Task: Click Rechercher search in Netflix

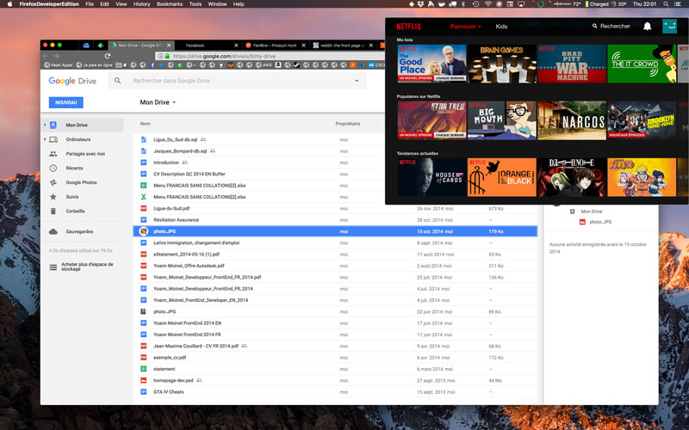Action: coord(611,27)
